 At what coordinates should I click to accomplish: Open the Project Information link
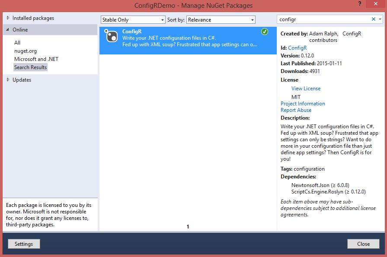point(303,104)
